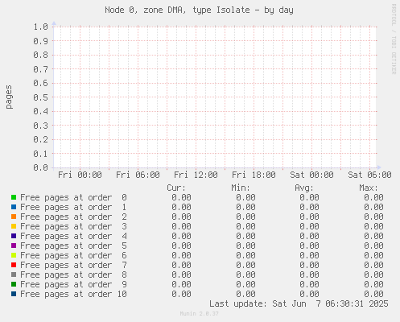This screenshot has height=322, width=400.
Task: Click the Avg value for order 5
Action: 309,246
